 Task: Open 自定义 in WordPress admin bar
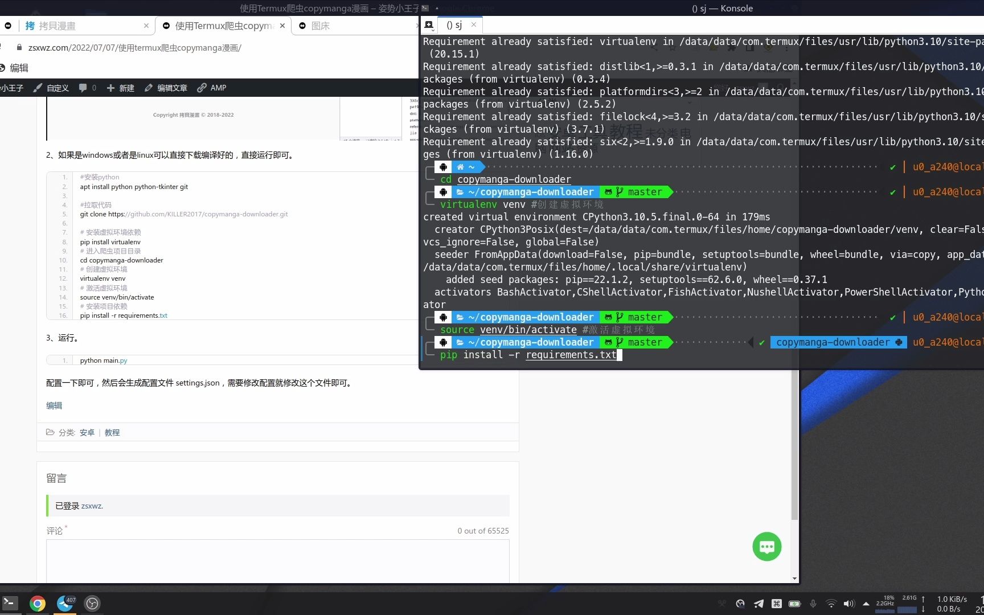point(51,88)
